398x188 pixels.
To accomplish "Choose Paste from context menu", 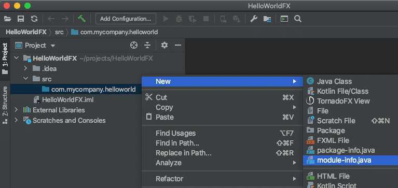I will (222, 117).
